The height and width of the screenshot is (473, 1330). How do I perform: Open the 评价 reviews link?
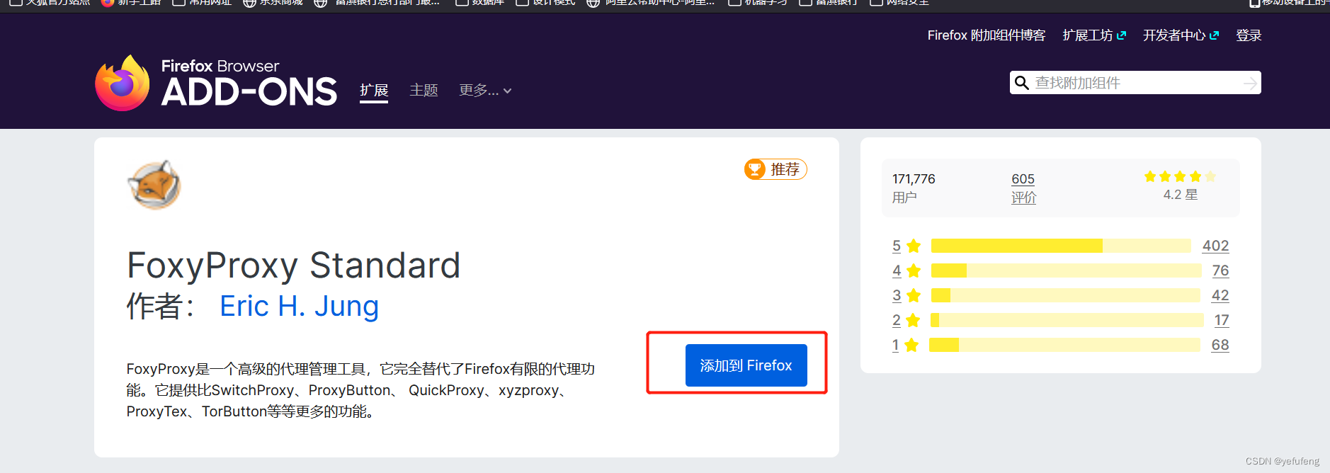[x=1023, y=198]
